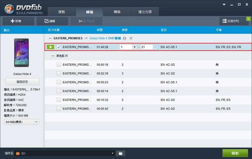Image resolution: width=252 pixels, height=159 pixels.
Task: Click the DVDFab mascot logo icon
Action: point(9,9)
